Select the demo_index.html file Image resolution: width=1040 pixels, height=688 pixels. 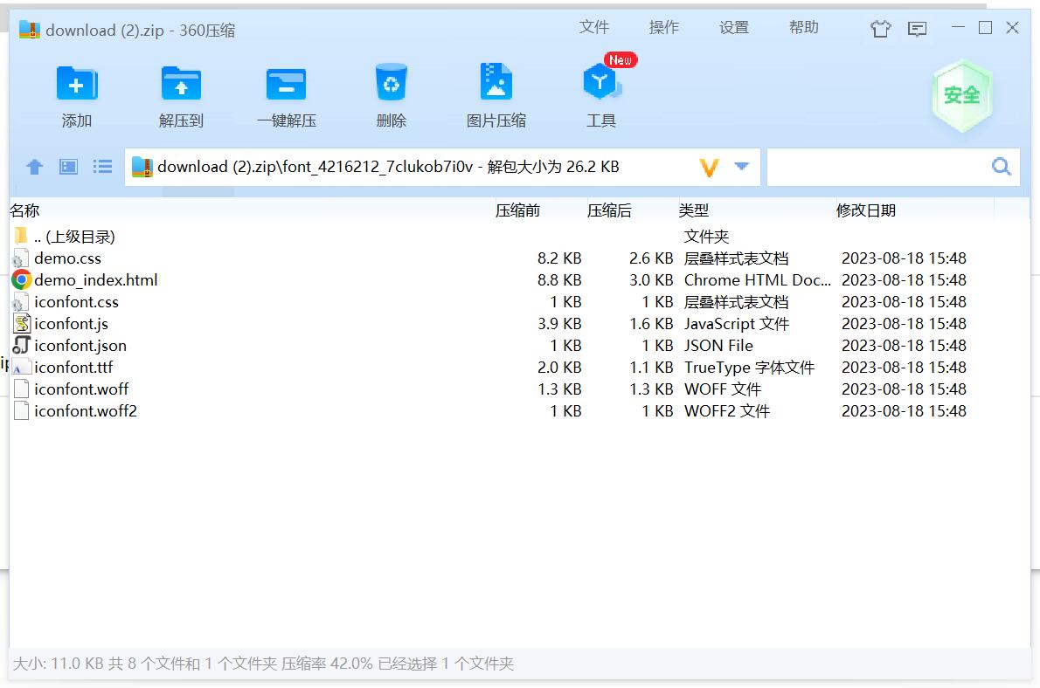[x=96, y=280]
